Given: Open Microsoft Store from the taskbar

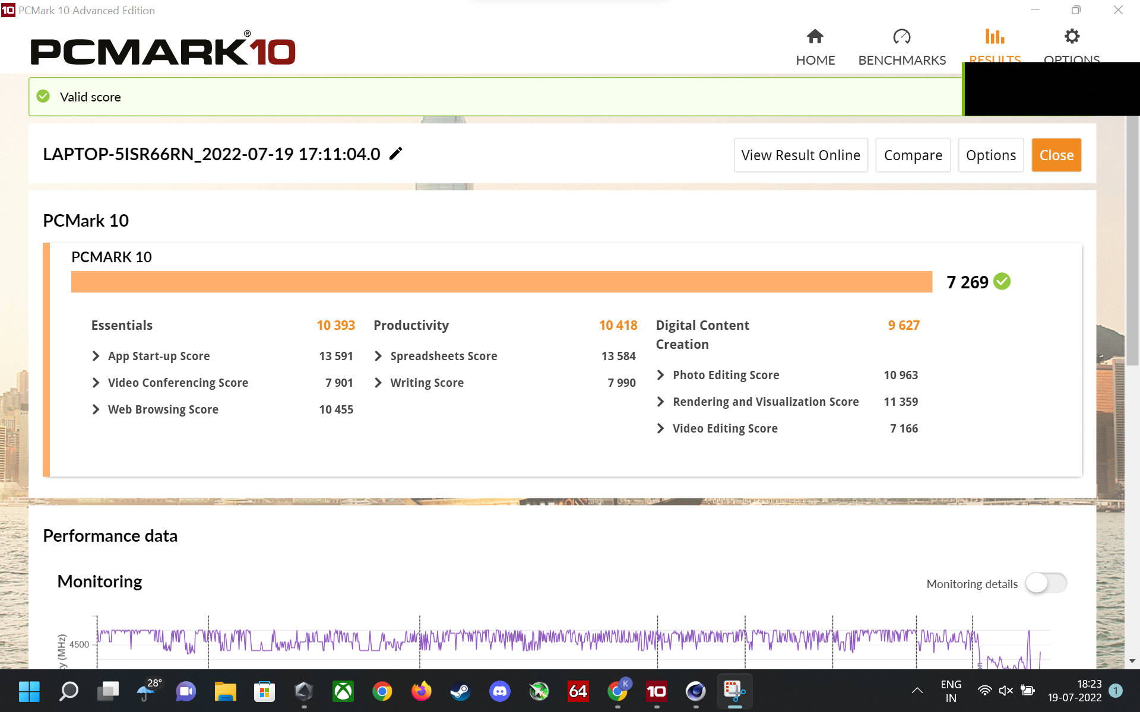Looking at the screenshot, I should tap(264, 691).
